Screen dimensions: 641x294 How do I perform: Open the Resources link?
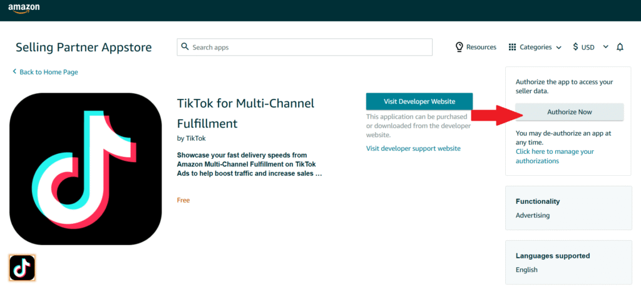tap(481, 47)
